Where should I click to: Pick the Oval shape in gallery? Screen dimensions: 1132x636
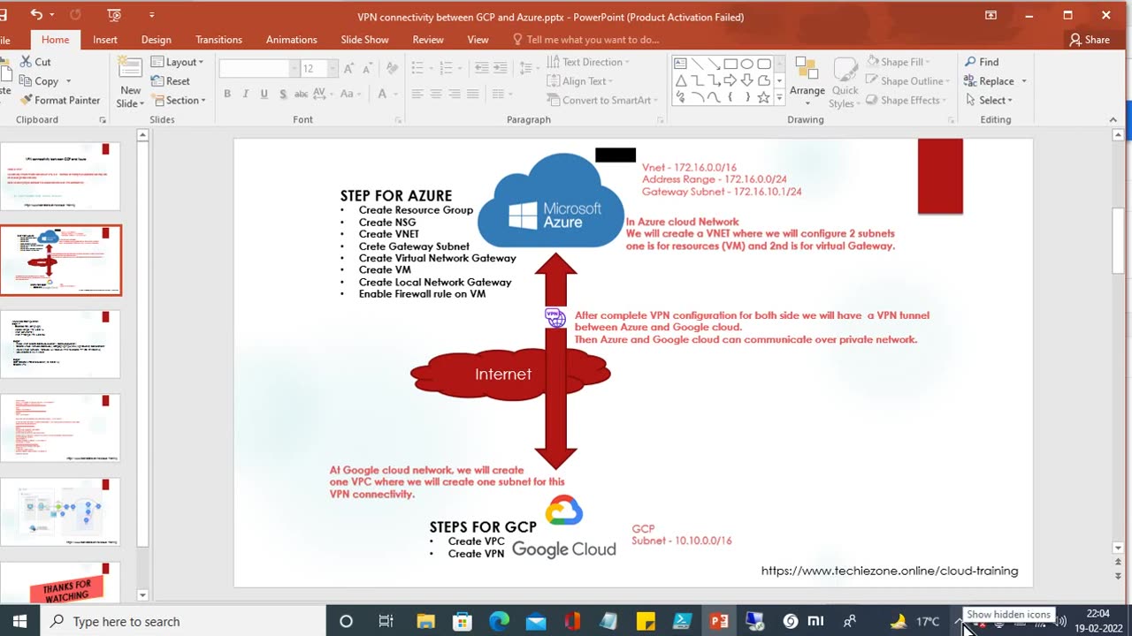[747, 64]
